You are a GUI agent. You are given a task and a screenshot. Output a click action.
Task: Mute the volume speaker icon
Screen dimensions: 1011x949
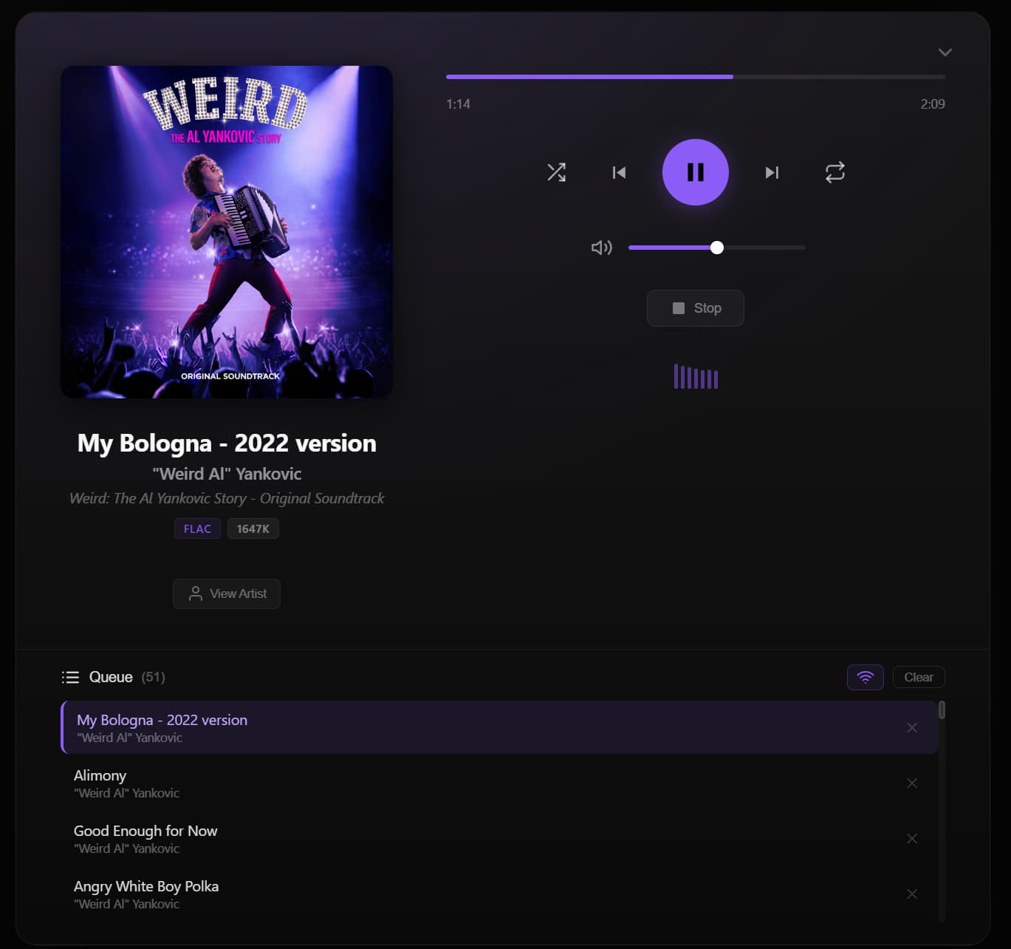(x=601, y=248)
